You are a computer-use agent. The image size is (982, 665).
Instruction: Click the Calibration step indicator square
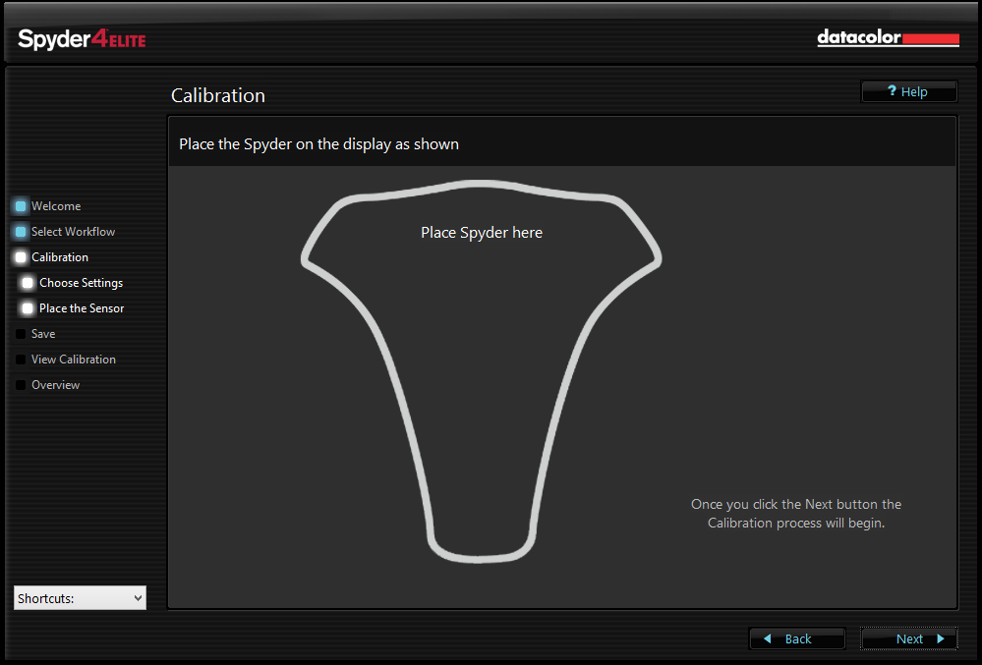[20, 256]
